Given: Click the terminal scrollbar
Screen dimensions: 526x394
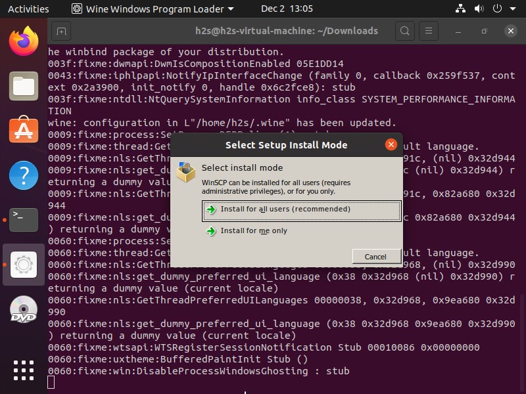Looking at the screenshot, I should click(521, 343).
